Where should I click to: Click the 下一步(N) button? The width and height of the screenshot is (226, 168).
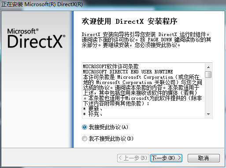click(x=166, y=158)
